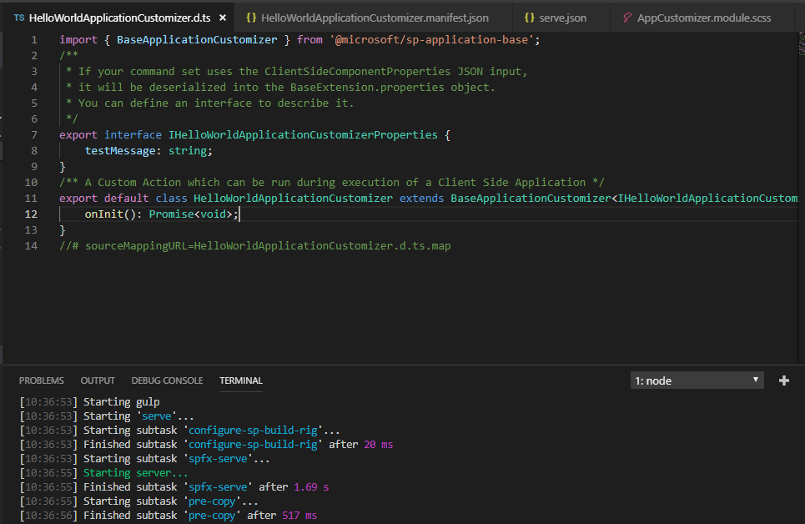
Task: Click line number 12 in the gutter
Action: [x=31, y=214]
